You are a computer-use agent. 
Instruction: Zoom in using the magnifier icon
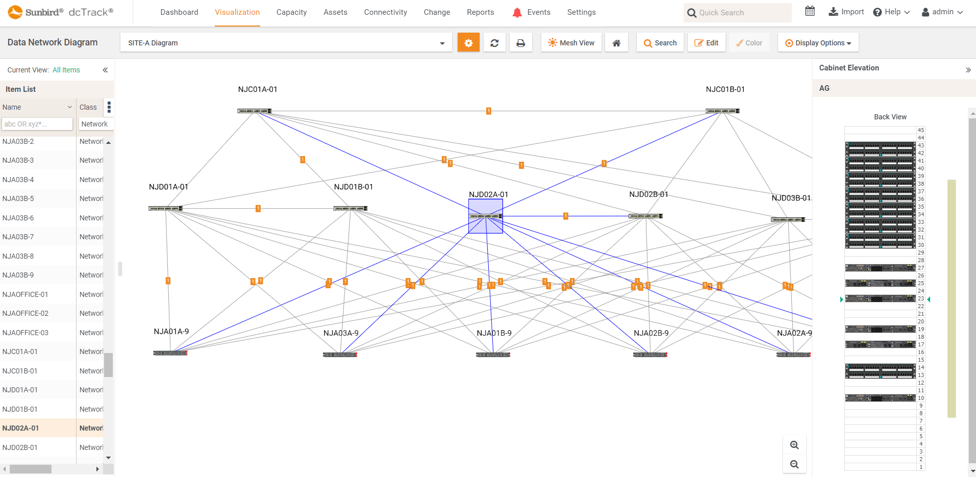coord(794,444)
